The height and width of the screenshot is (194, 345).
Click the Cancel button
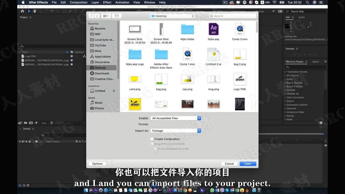229,164
